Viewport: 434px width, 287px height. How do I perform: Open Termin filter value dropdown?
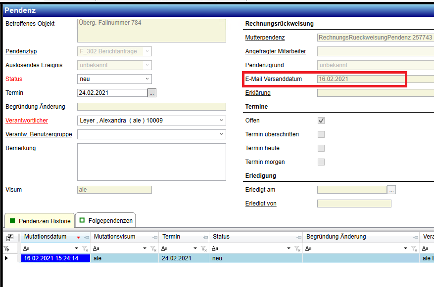[x=195, y=248]
